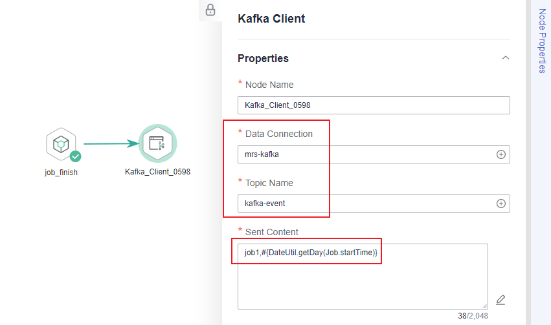
Task: Open the Topic Name field showing kafka-event
Action: [374, 204]
